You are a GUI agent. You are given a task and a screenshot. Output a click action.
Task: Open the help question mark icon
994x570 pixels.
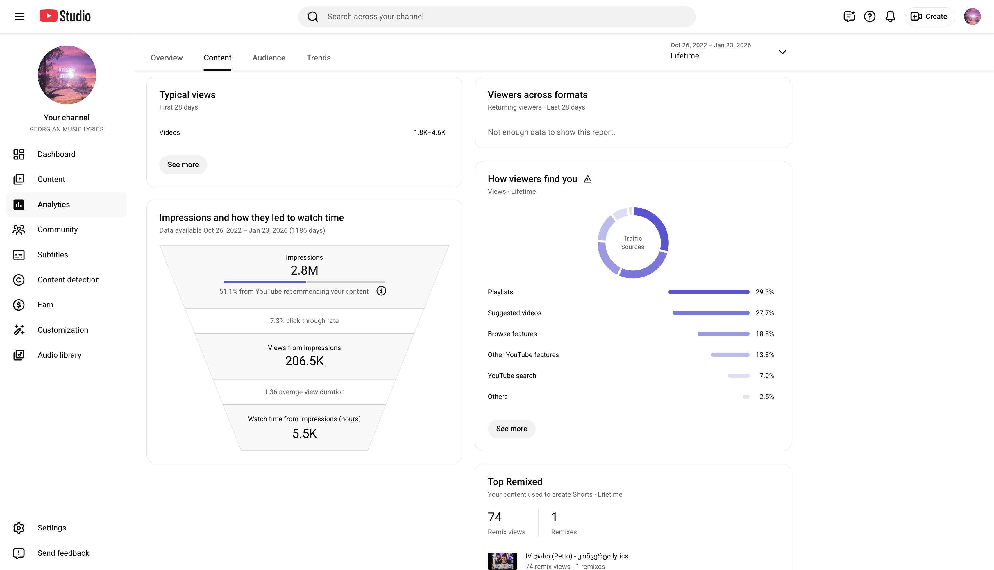[869, 17]
